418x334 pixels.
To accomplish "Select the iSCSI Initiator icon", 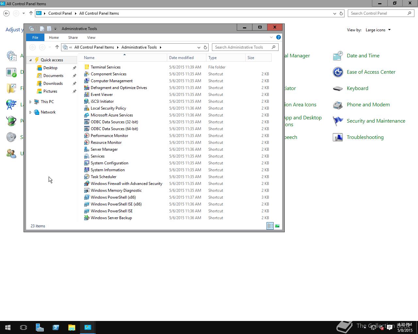I will pyautogui.click(x=87, y=101).
